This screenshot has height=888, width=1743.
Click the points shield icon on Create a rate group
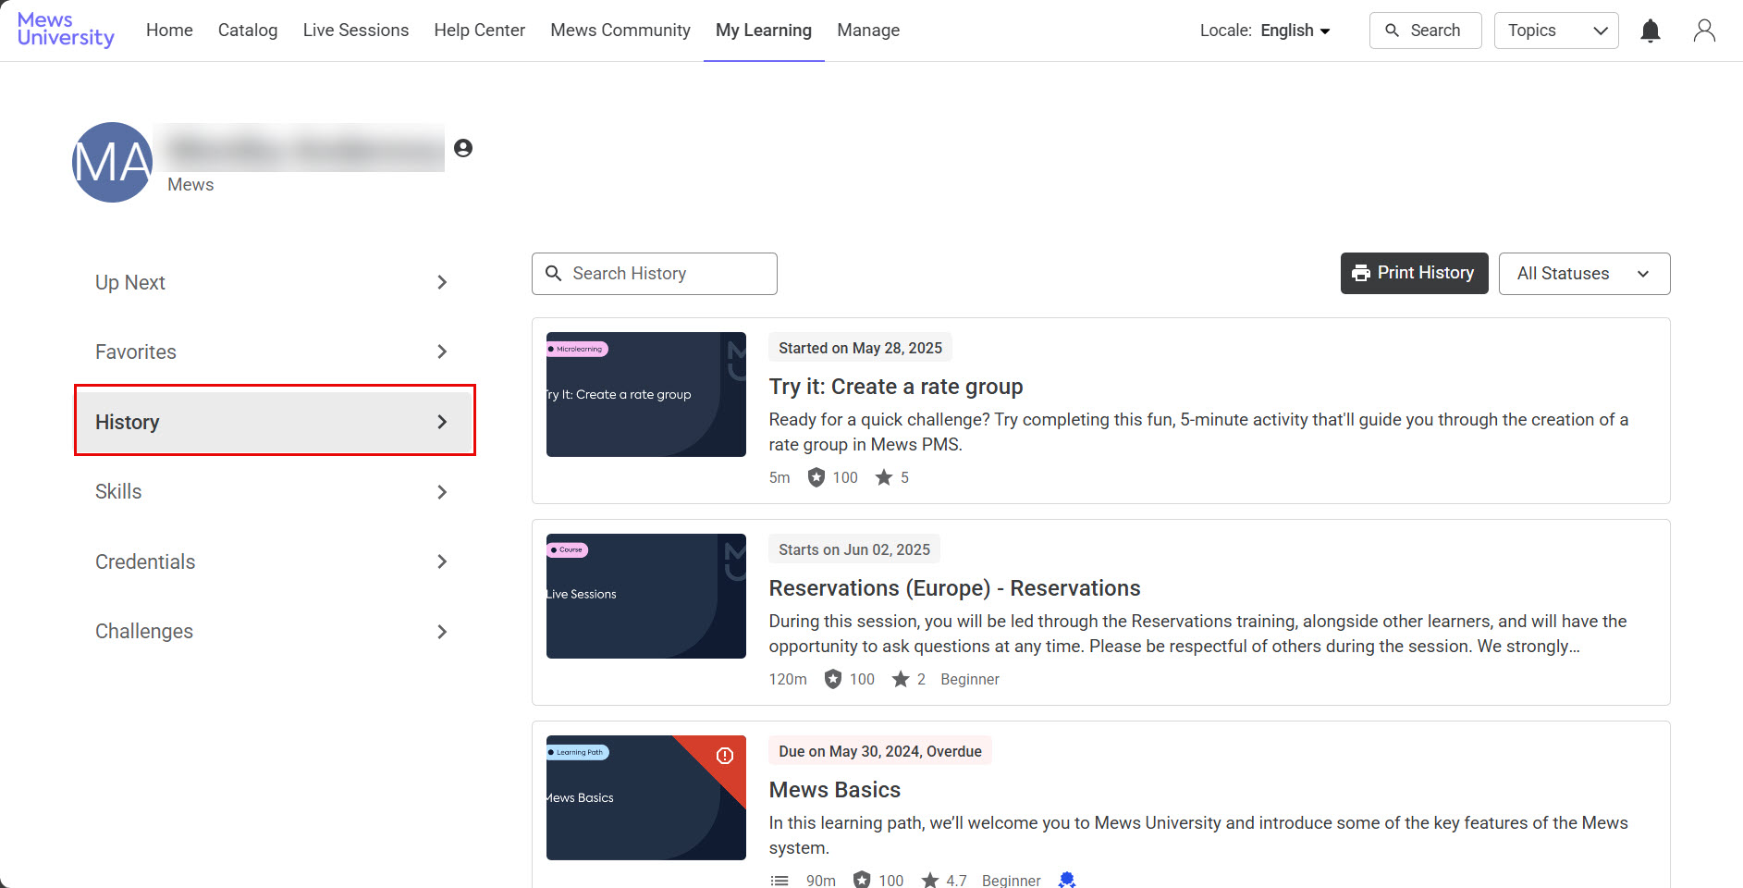pyautogui.click(x=816, y=477)
